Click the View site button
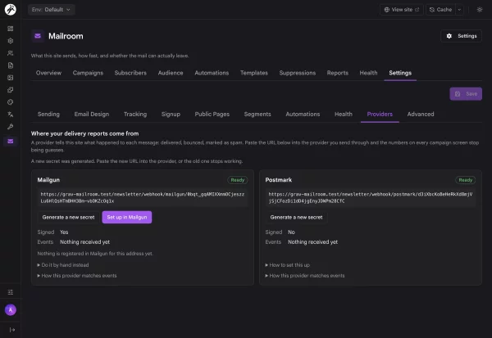 [x=401, y=10]
